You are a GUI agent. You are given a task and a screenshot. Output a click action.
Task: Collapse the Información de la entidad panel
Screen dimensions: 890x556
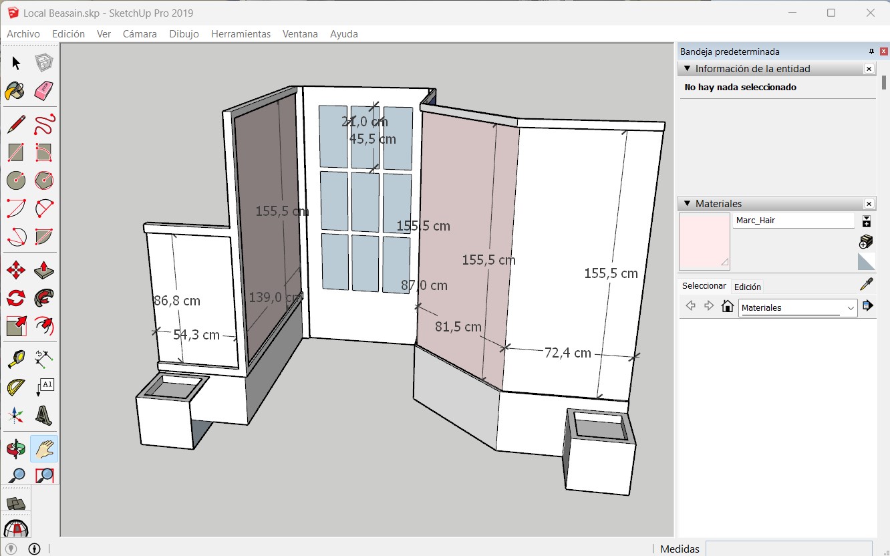(687, 69)
